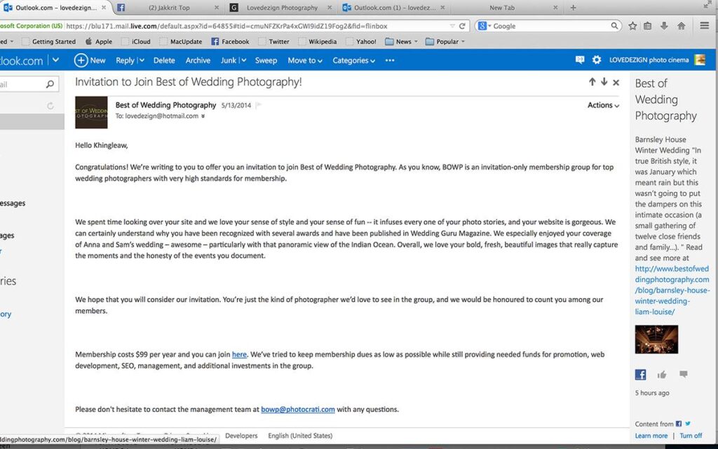
Task: Show address bar history dropdown arrow
Action: pyautogui.click(x=452, y=26)
